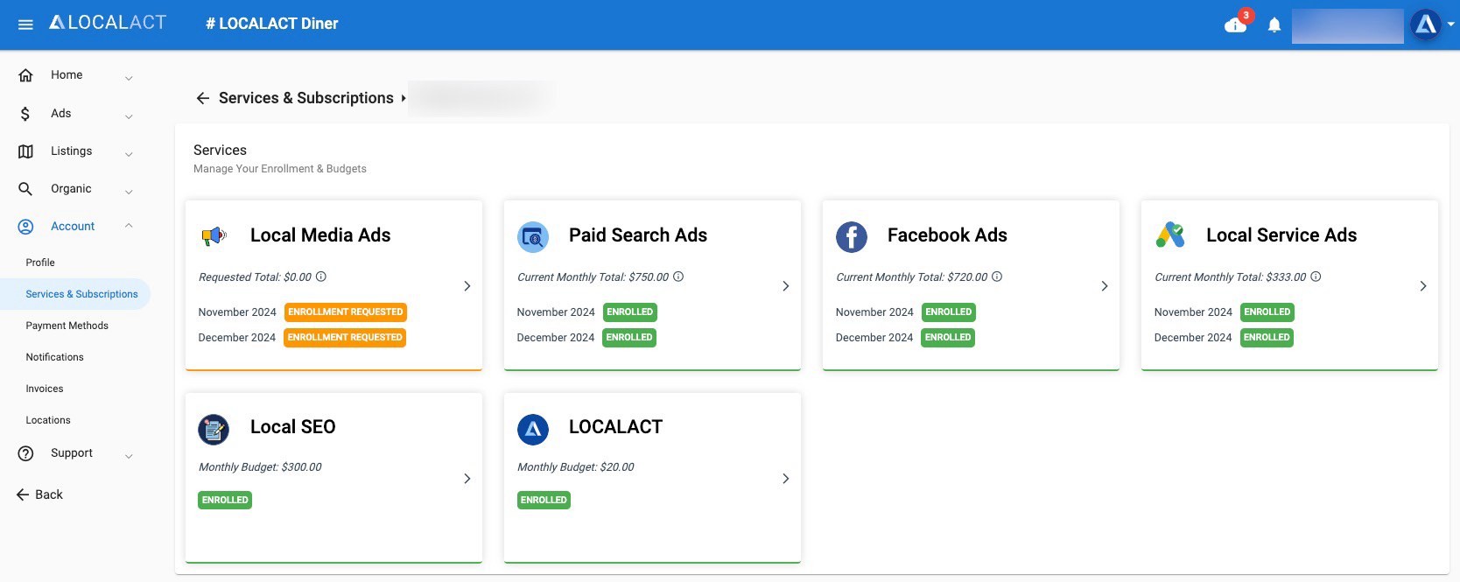
Task: Click the Local Media Ads megaphone icon
Action: click(x=214, y=235)
